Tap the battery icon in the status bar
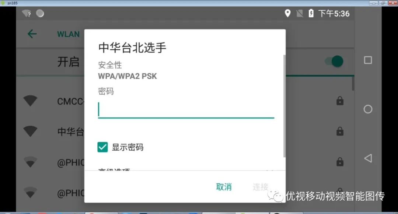 (311, 13)
